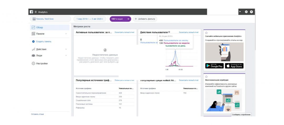Open the hamburger menu next to Analytics

point(35,12)
